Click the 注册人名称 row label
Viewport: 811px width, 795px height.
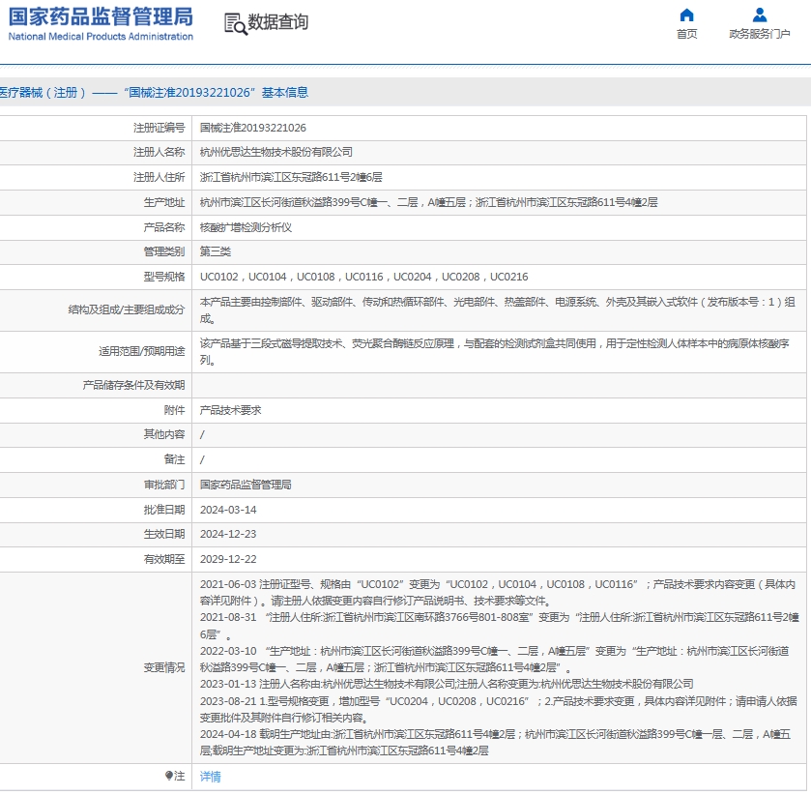(x=159, y=152)
